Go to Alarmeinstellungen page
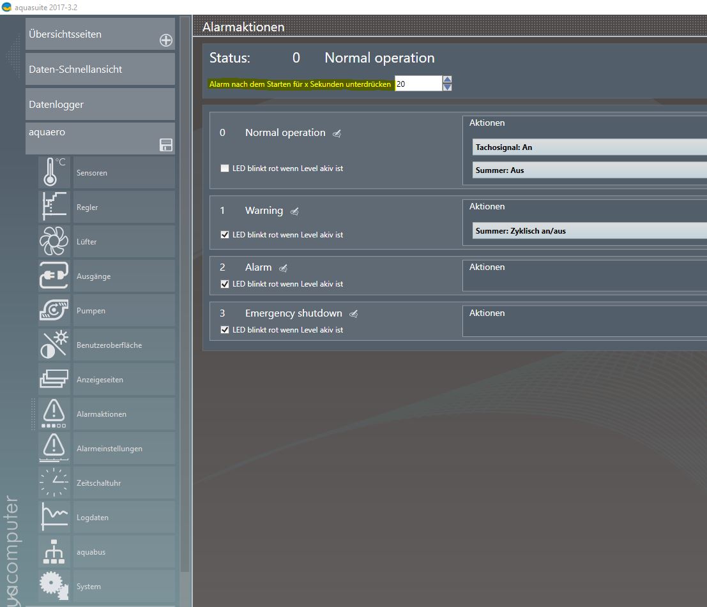Viewport: 707px width, 607px height. click(109, 449)
